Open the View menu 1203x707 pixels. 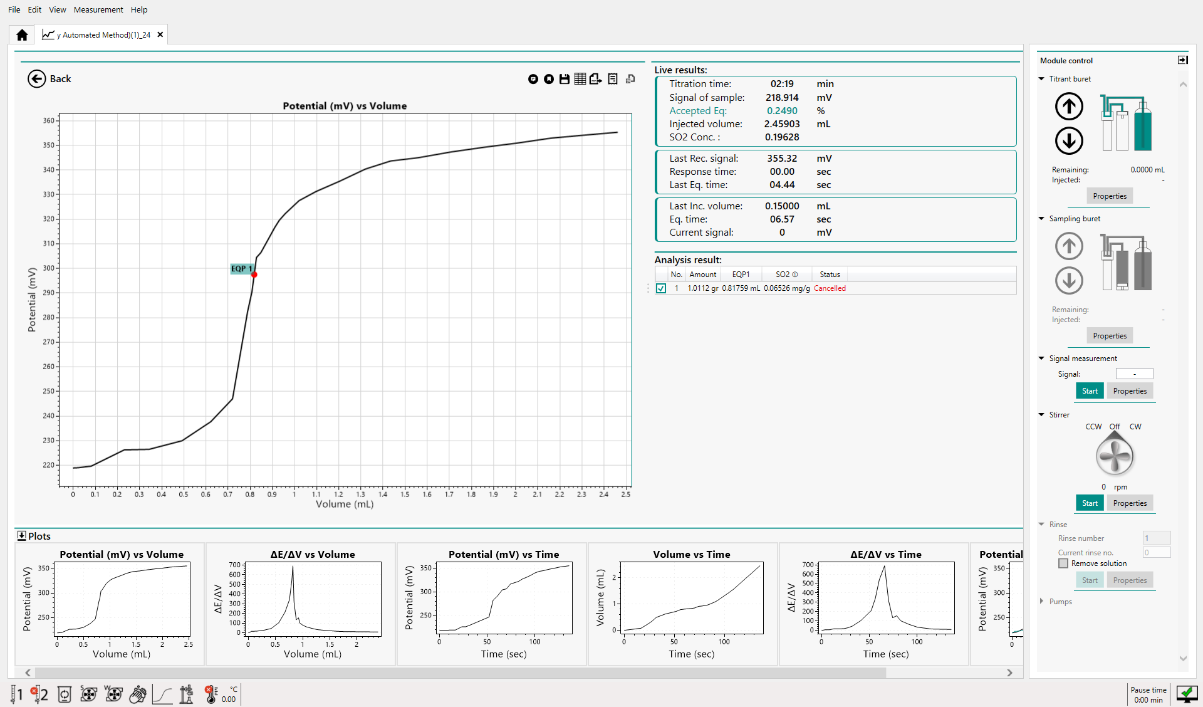pos(57,9)
